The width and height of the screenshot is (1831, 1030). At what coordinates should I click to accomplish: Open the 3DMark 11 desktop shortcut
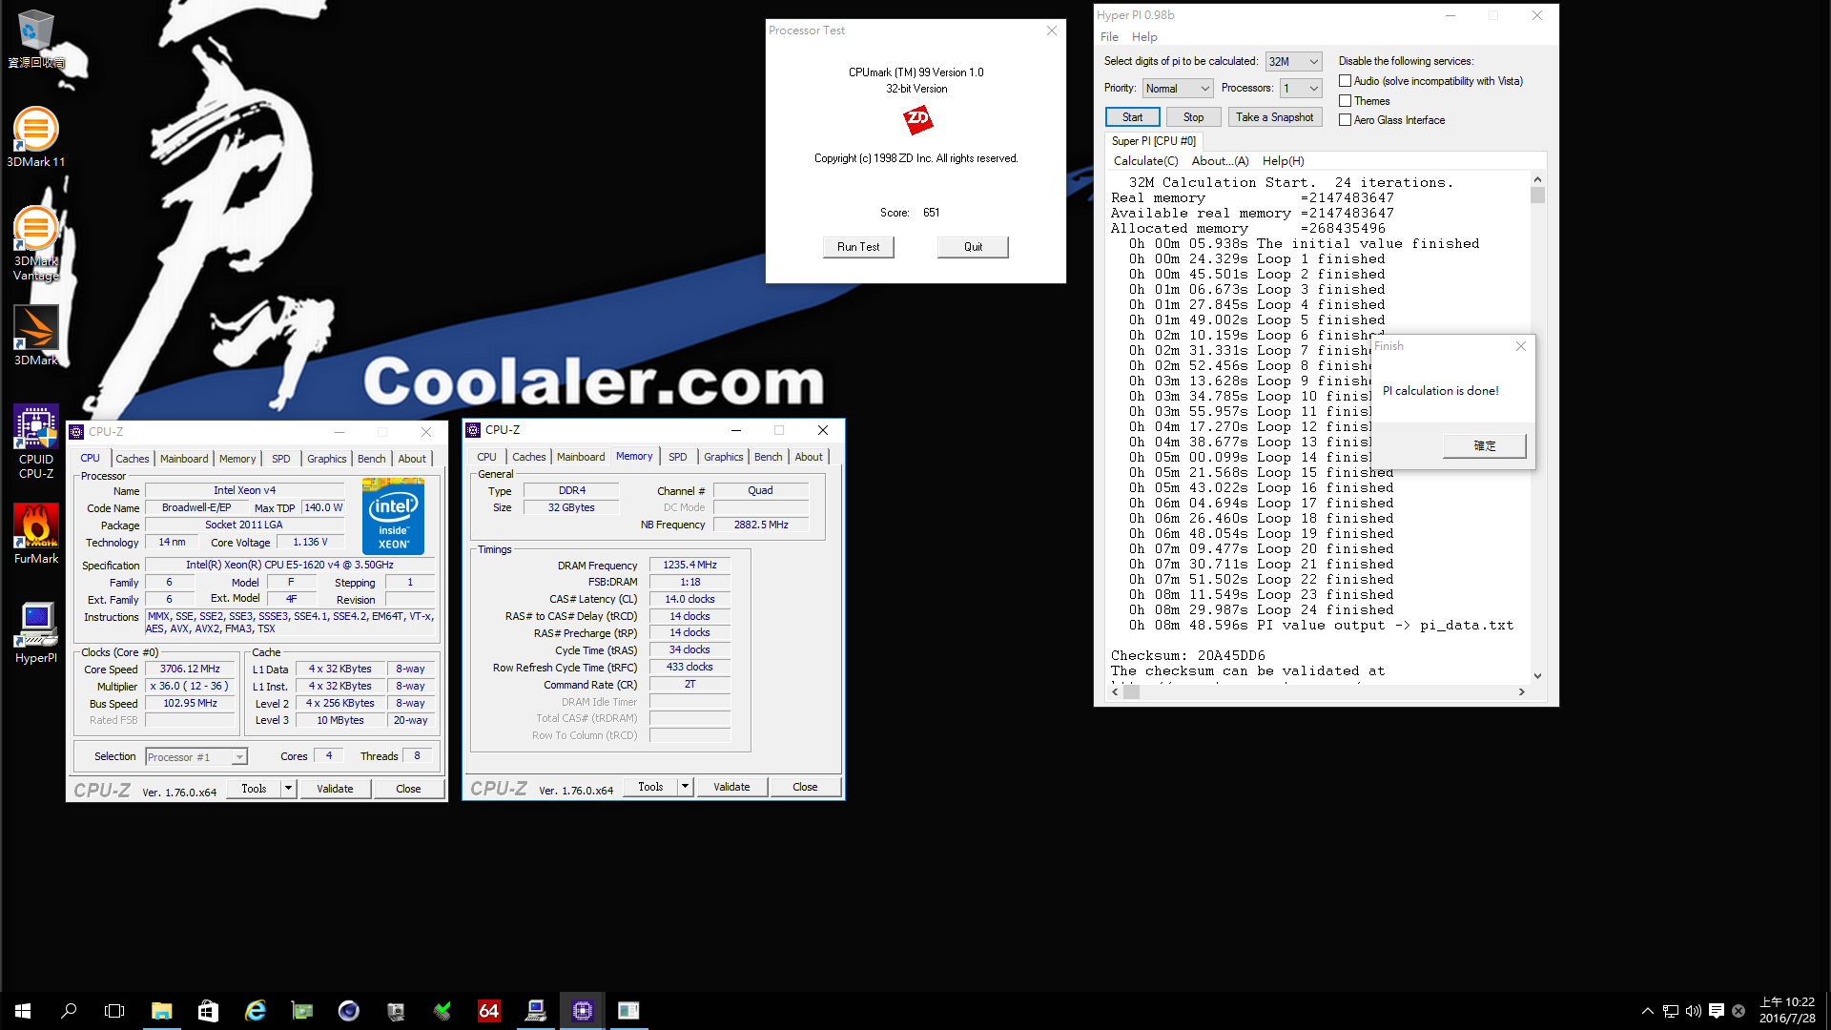coord(36,137)
